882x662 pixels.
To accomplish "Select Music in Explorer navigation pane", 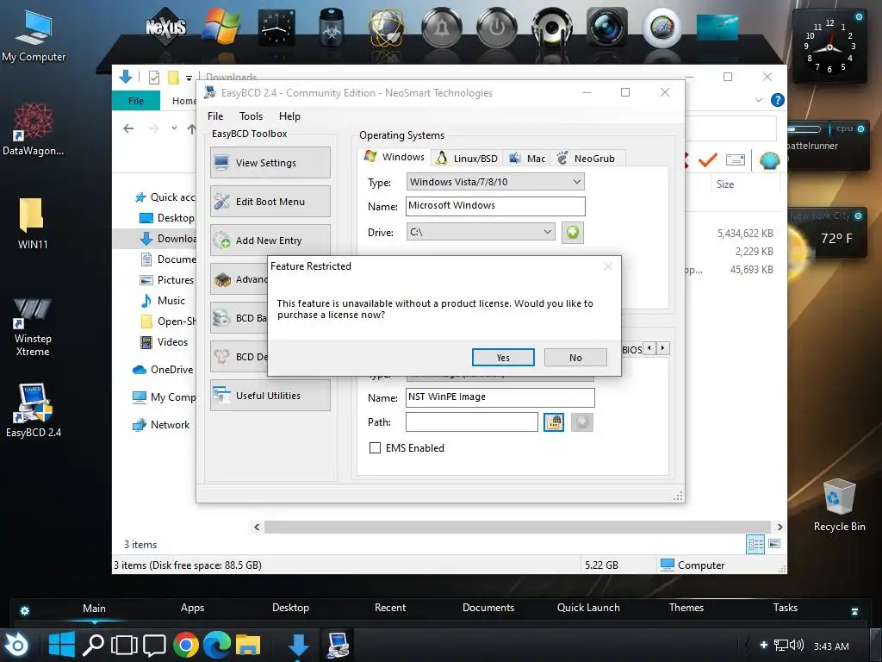I will coord(163,301).
